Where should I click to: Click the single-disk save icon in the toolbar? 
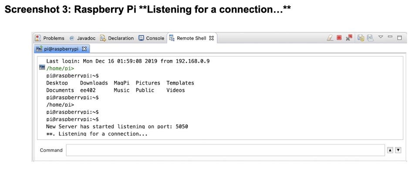(x=370, y=38)
